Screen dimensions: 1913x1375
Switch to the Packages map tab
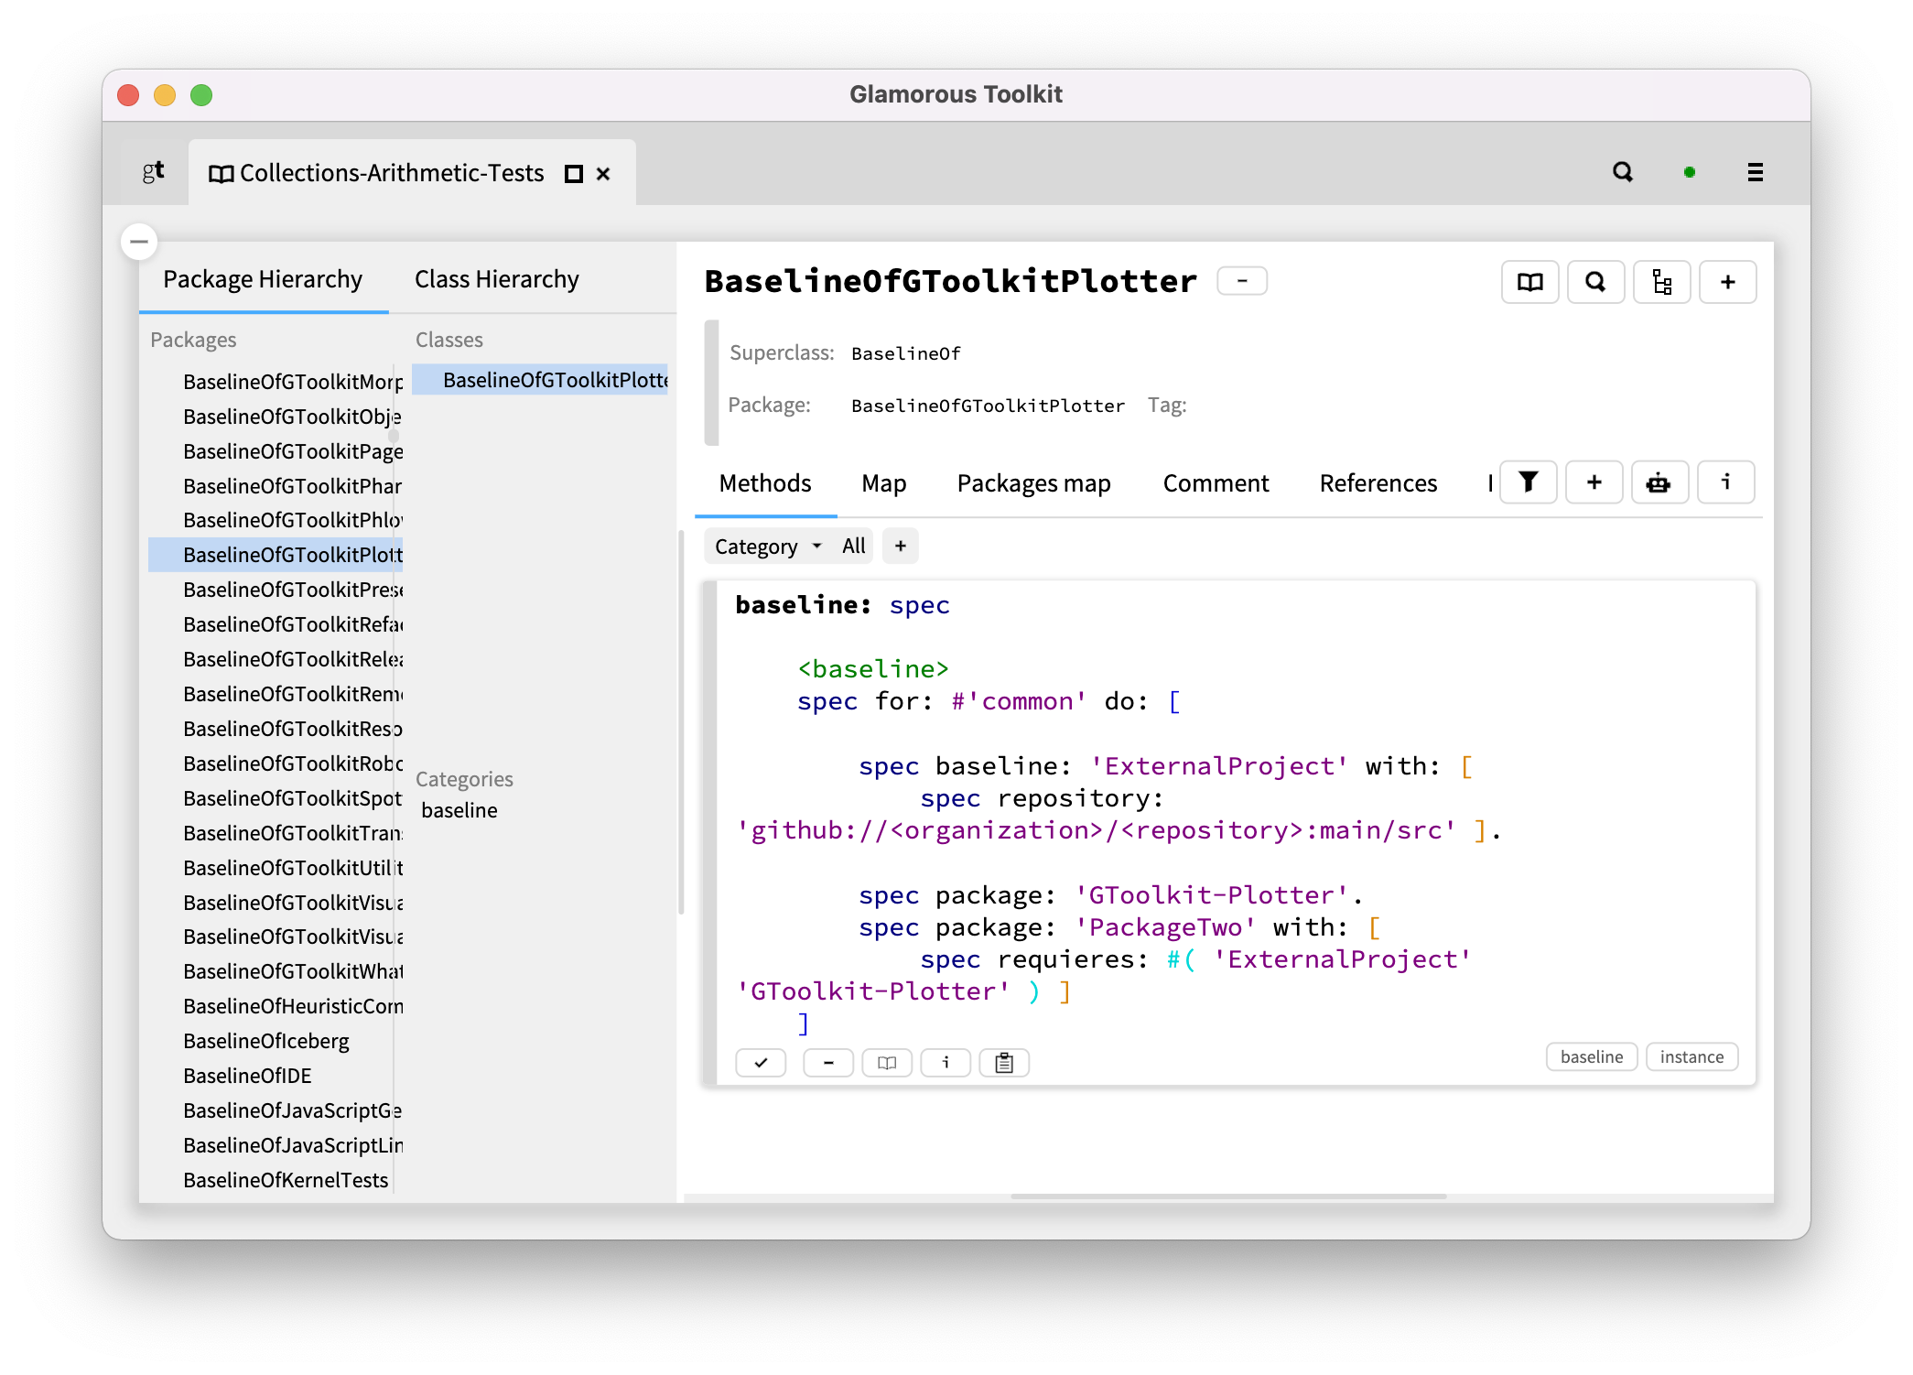click(1032, 483)
